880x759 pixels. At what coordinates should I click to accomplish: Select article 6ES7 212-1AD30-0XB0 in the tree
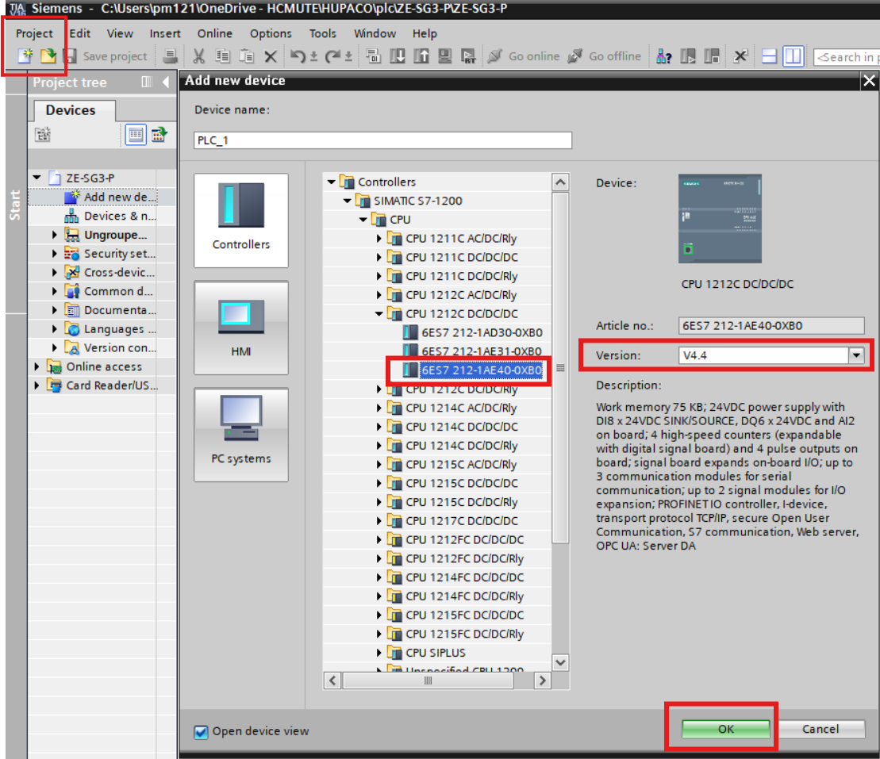(482, 332)
